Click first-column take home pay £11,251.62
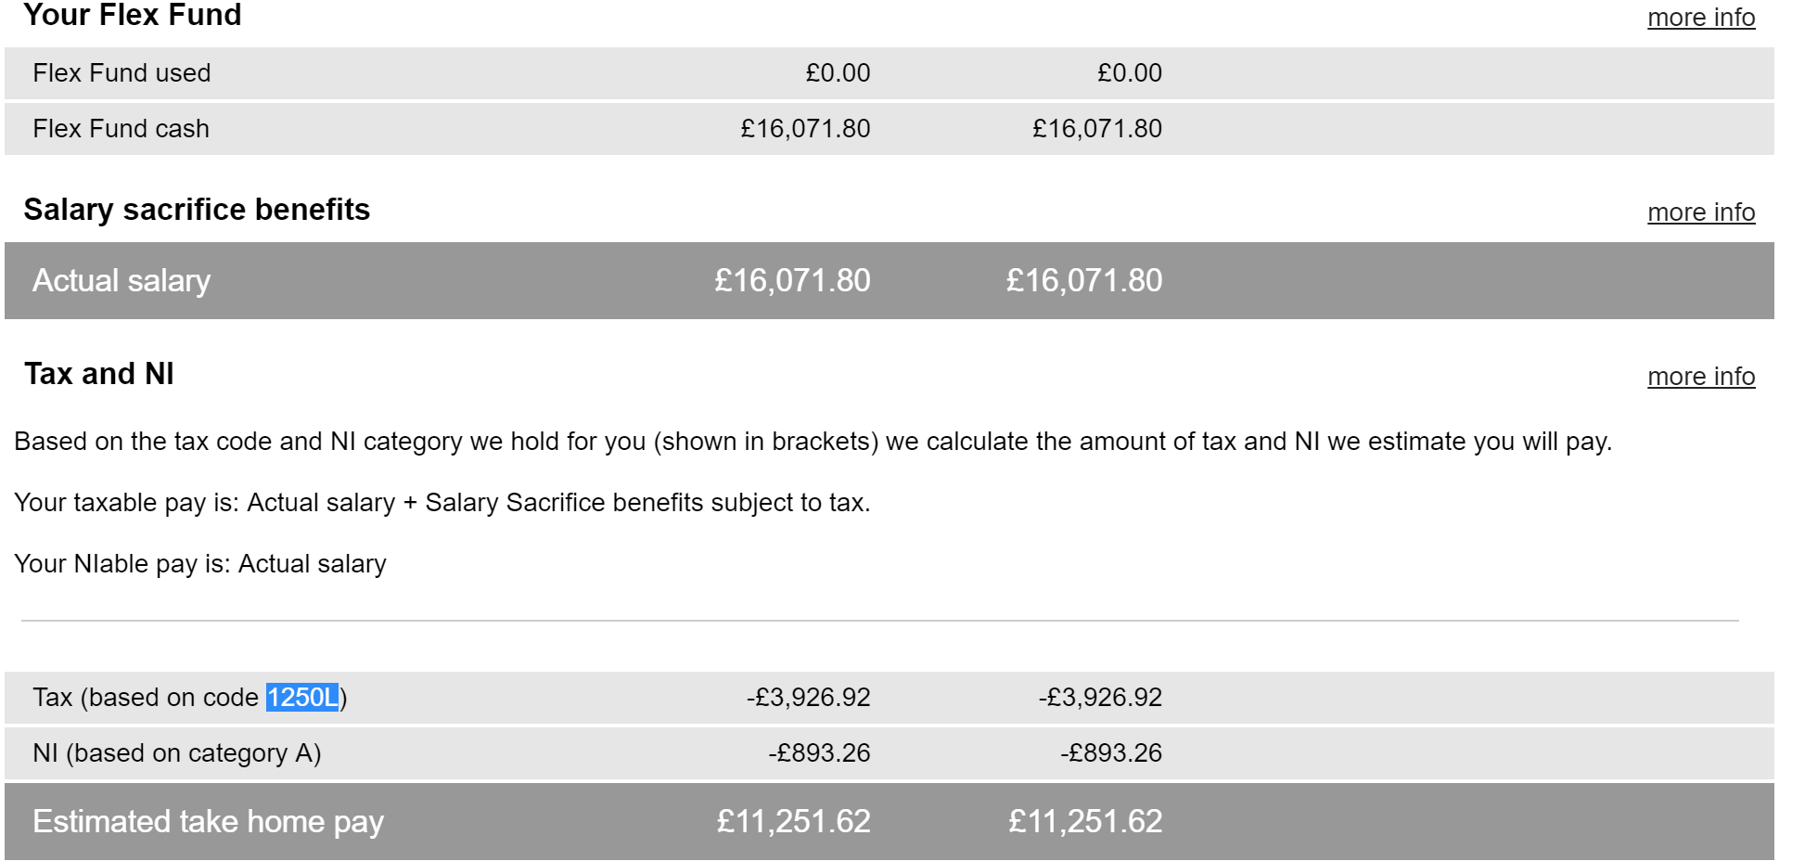 pyautogui.click(x=793, y=822)
